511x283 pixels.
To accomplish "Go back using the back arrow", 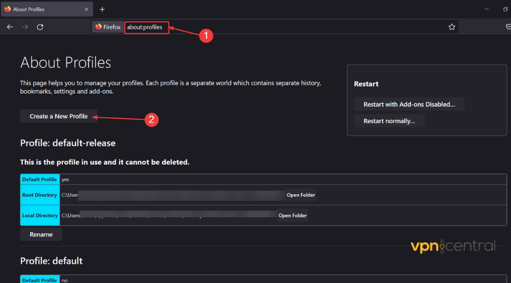I will coord(10,27).
